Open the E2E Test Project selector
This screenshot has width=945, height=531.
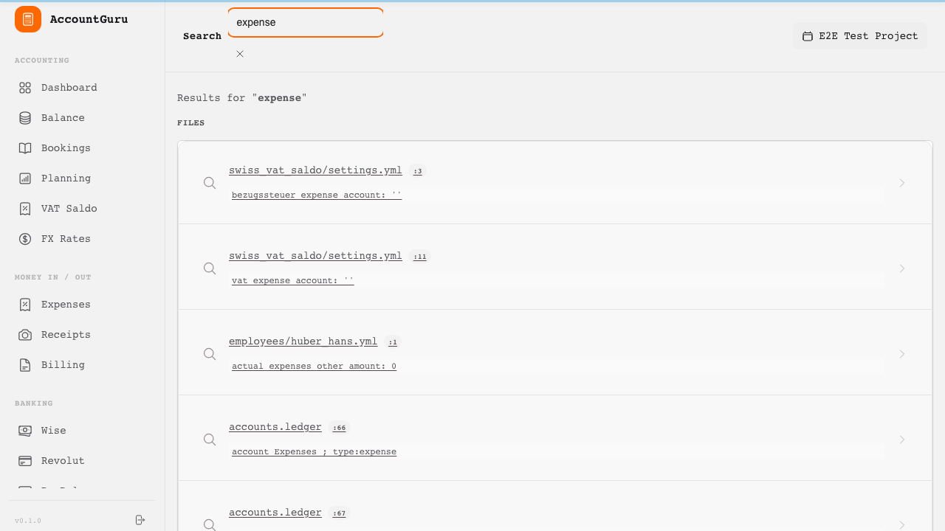(860, 36)
